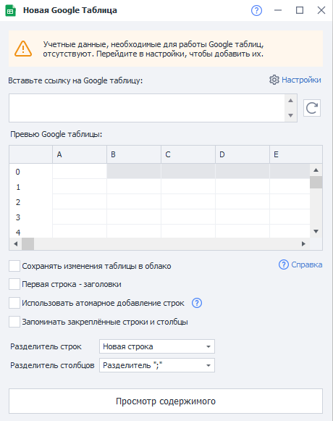Click the preview horizontal scrollbar thumb
Screen dimensions: 333x421
coord(28,243)
